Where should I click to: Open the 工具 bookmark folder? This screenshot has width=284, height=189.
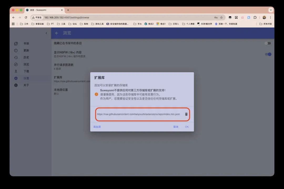point(61,24)
